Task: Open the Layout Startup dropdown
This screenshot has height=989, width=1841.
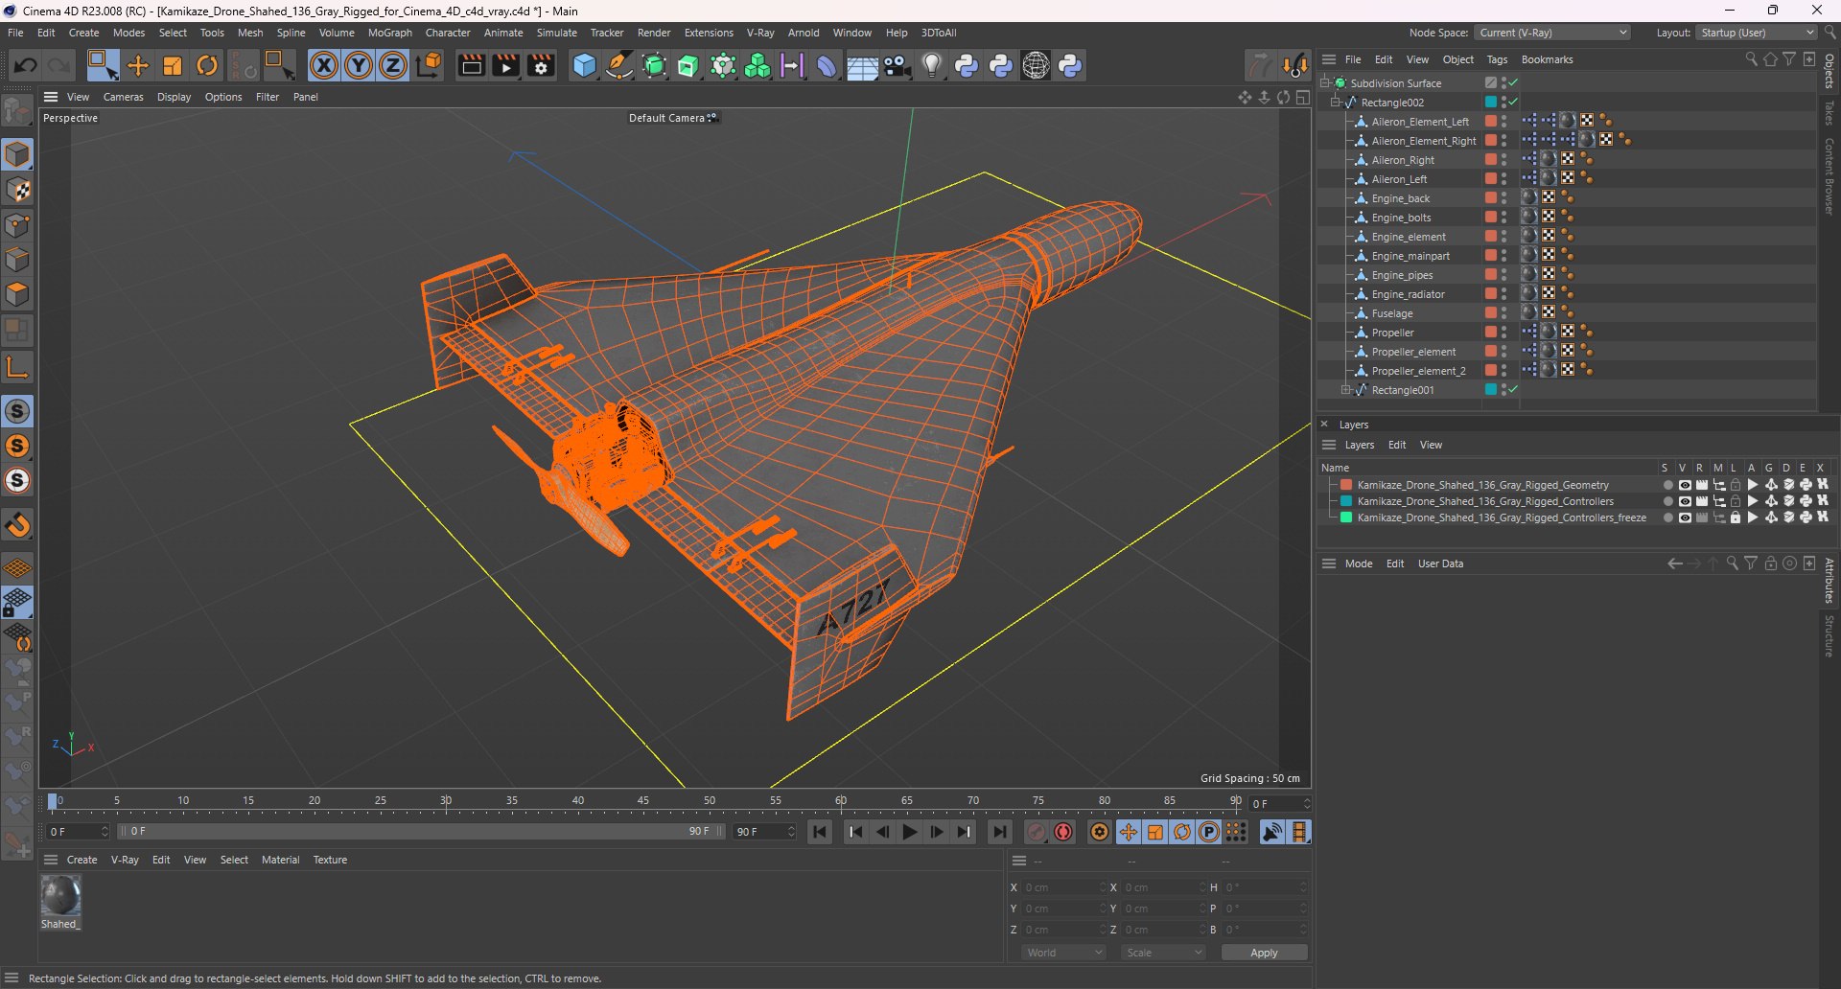Action: [1757, 33]
